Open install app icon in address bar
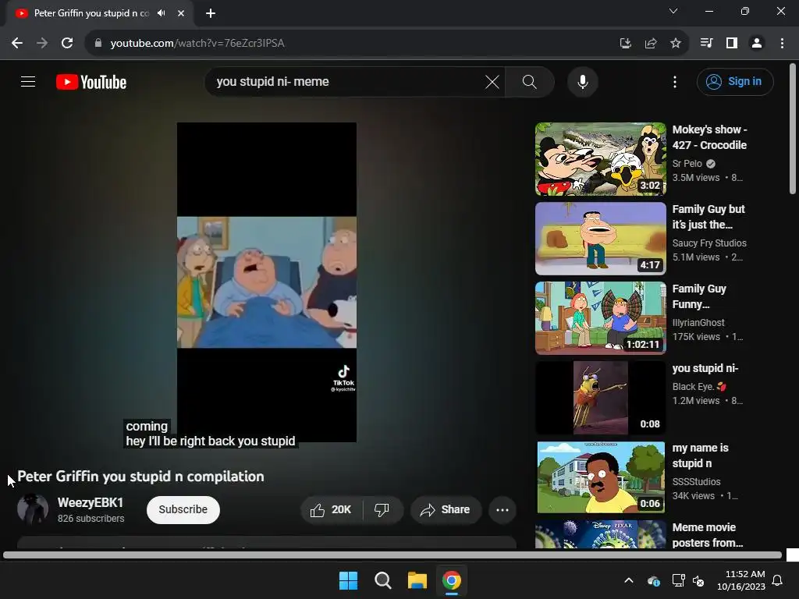The height and width of the screenshot is (599, 799). pyautogui.click(x=625, y=44)
